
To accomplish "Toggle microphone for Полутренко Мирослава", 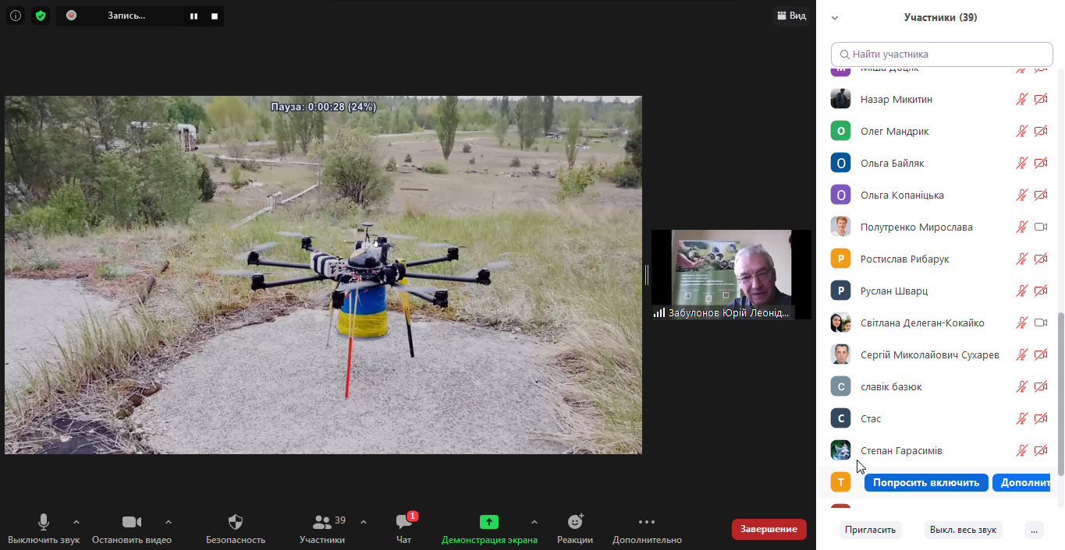I will pos(1021,227).
